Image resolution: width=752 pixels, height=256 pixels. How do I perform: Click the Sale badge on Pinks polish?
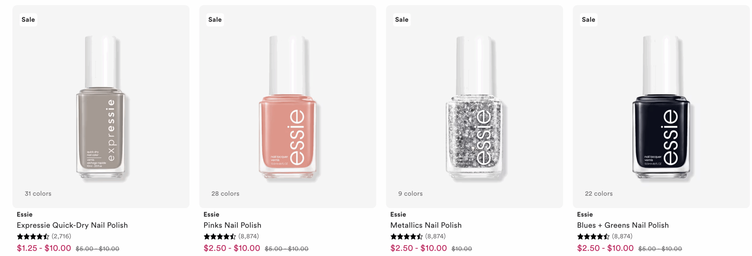(x=215, y=20)
